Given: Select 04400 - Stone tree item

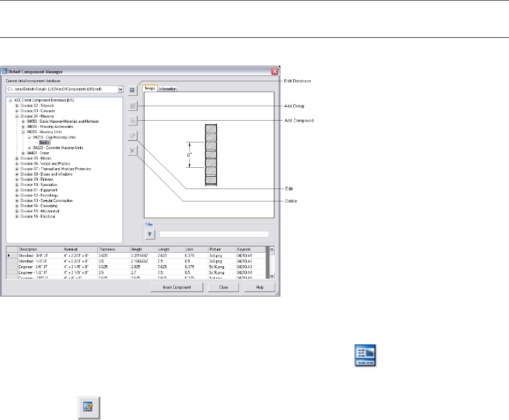Looking at the screenshot, I should pyautogui.click(x=38, y=153).
